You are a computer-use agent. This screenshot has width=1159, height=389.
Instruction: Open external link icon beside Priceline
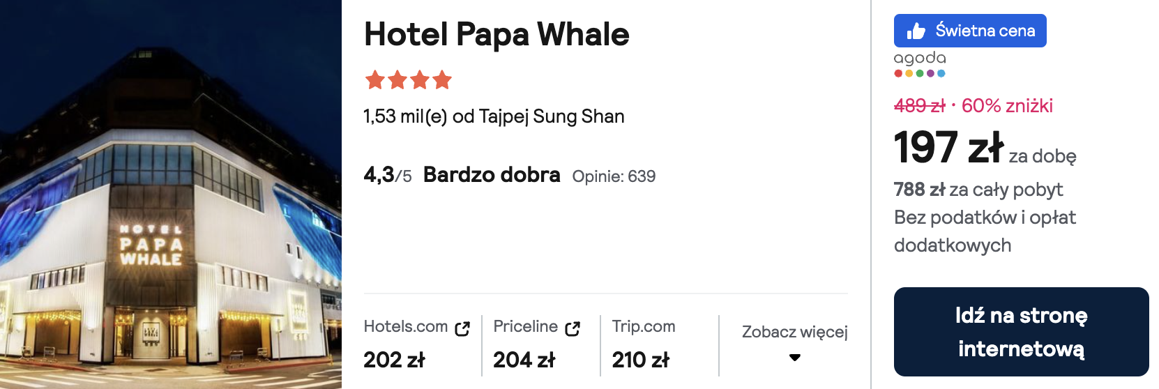573,328
